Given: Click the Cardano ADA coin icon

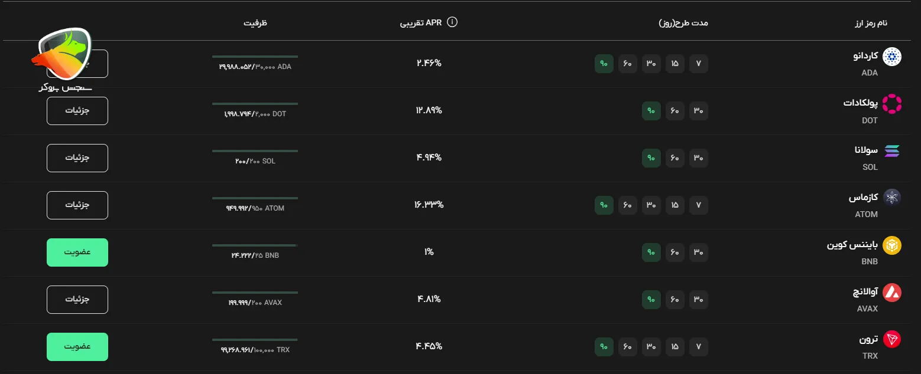Looking at the screenshot, I should click(x=891, y=57).
